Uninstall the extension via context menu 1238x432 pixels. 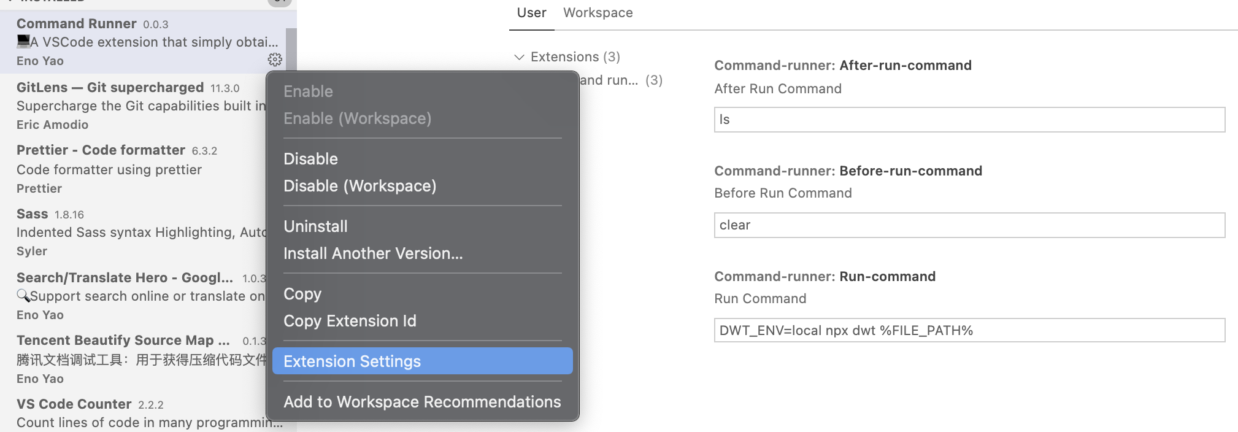click(315, 226)
